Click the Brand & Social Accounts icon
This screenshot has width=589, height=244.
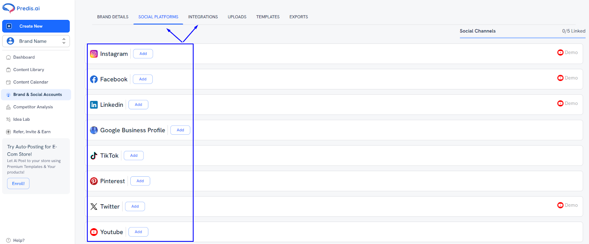coord(8,95)
